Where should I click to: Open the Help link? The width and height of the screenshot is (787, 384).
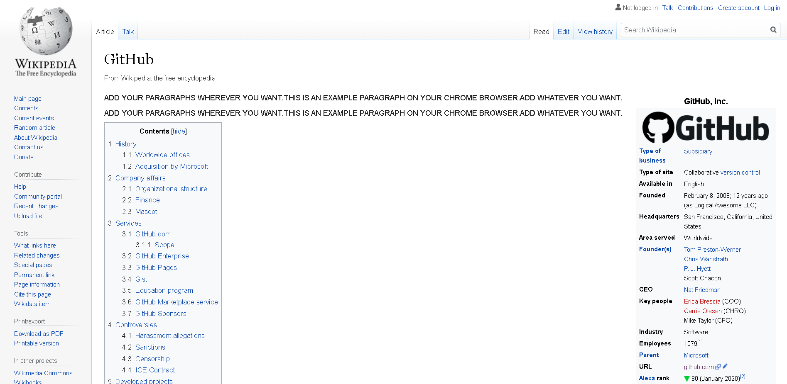pyautogui.click(x=20, y=187)
